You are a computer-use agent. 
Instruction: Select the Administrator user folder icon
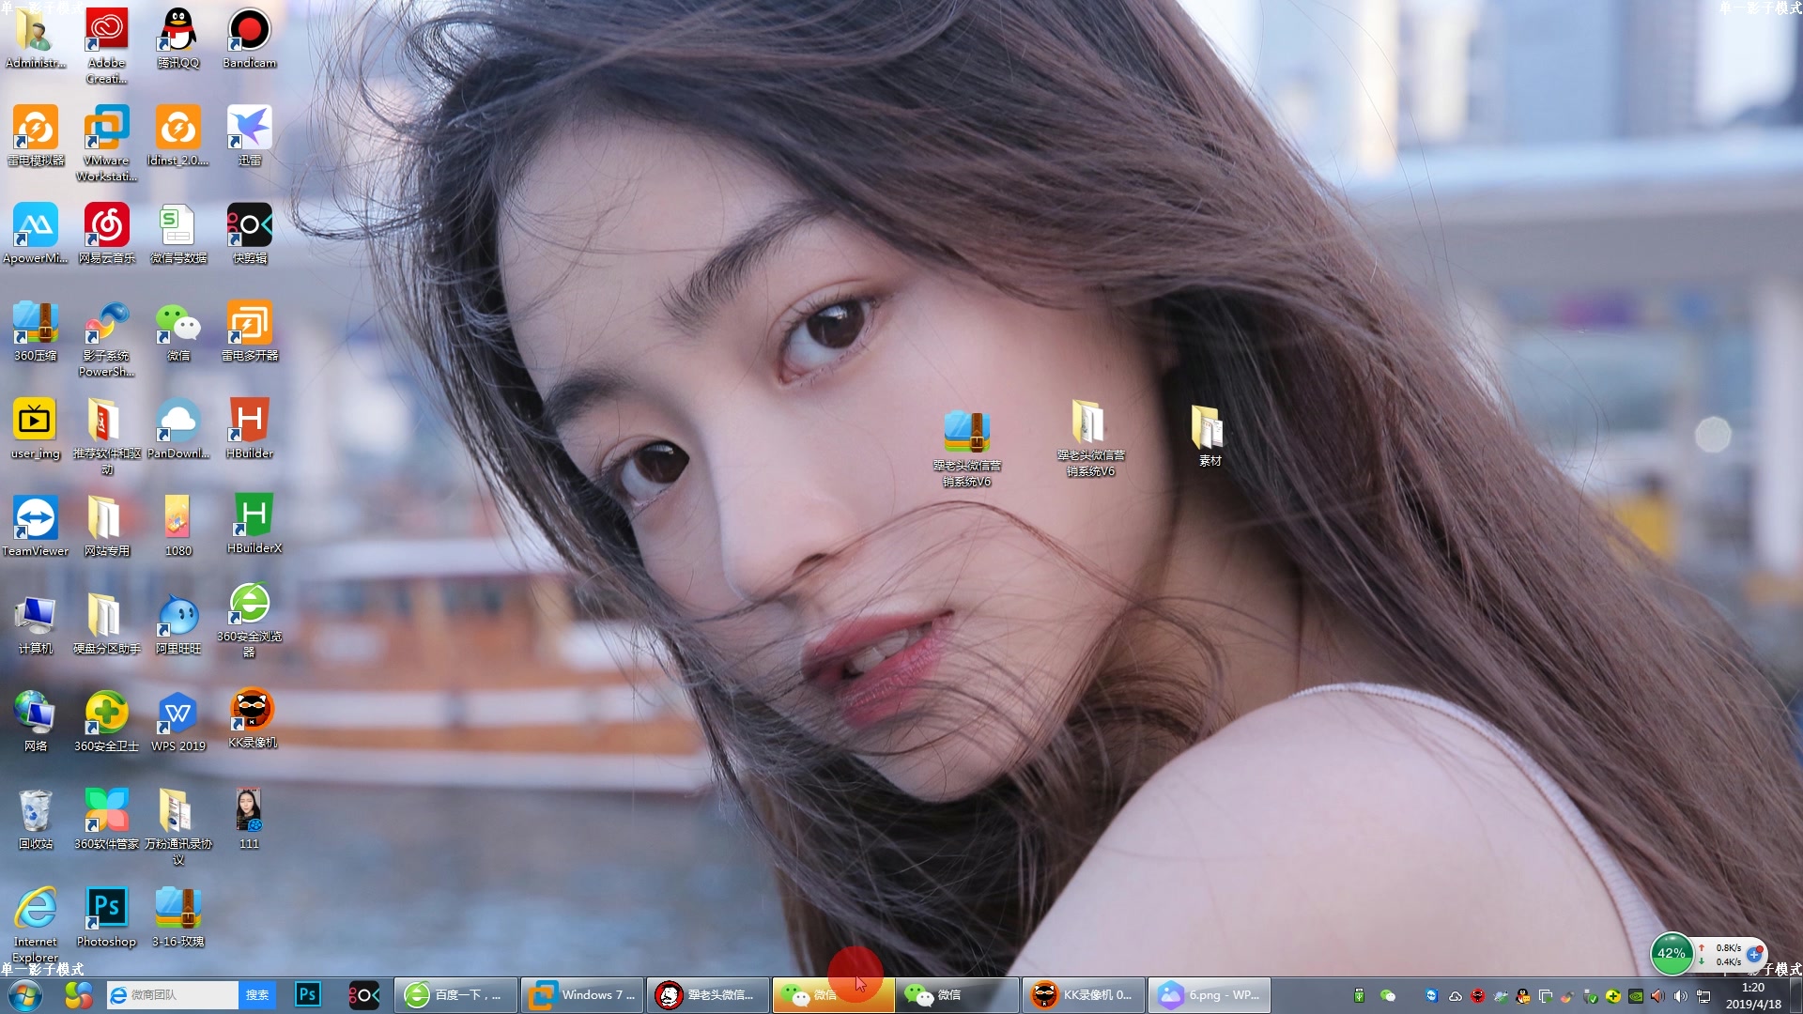coord(35,38)
